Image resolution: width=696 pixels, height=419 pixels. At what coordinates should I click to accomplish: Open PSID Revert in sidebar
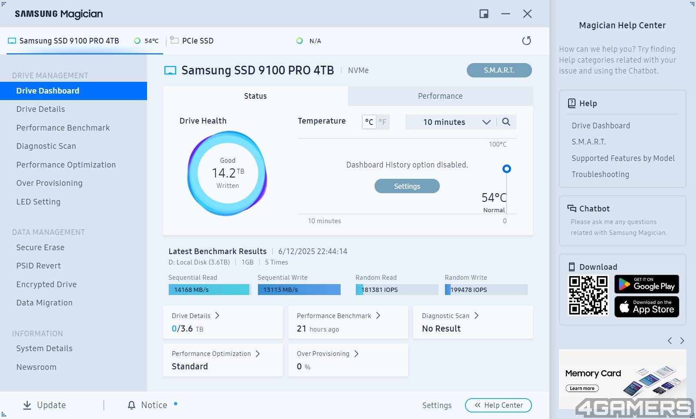click(74, 266)
